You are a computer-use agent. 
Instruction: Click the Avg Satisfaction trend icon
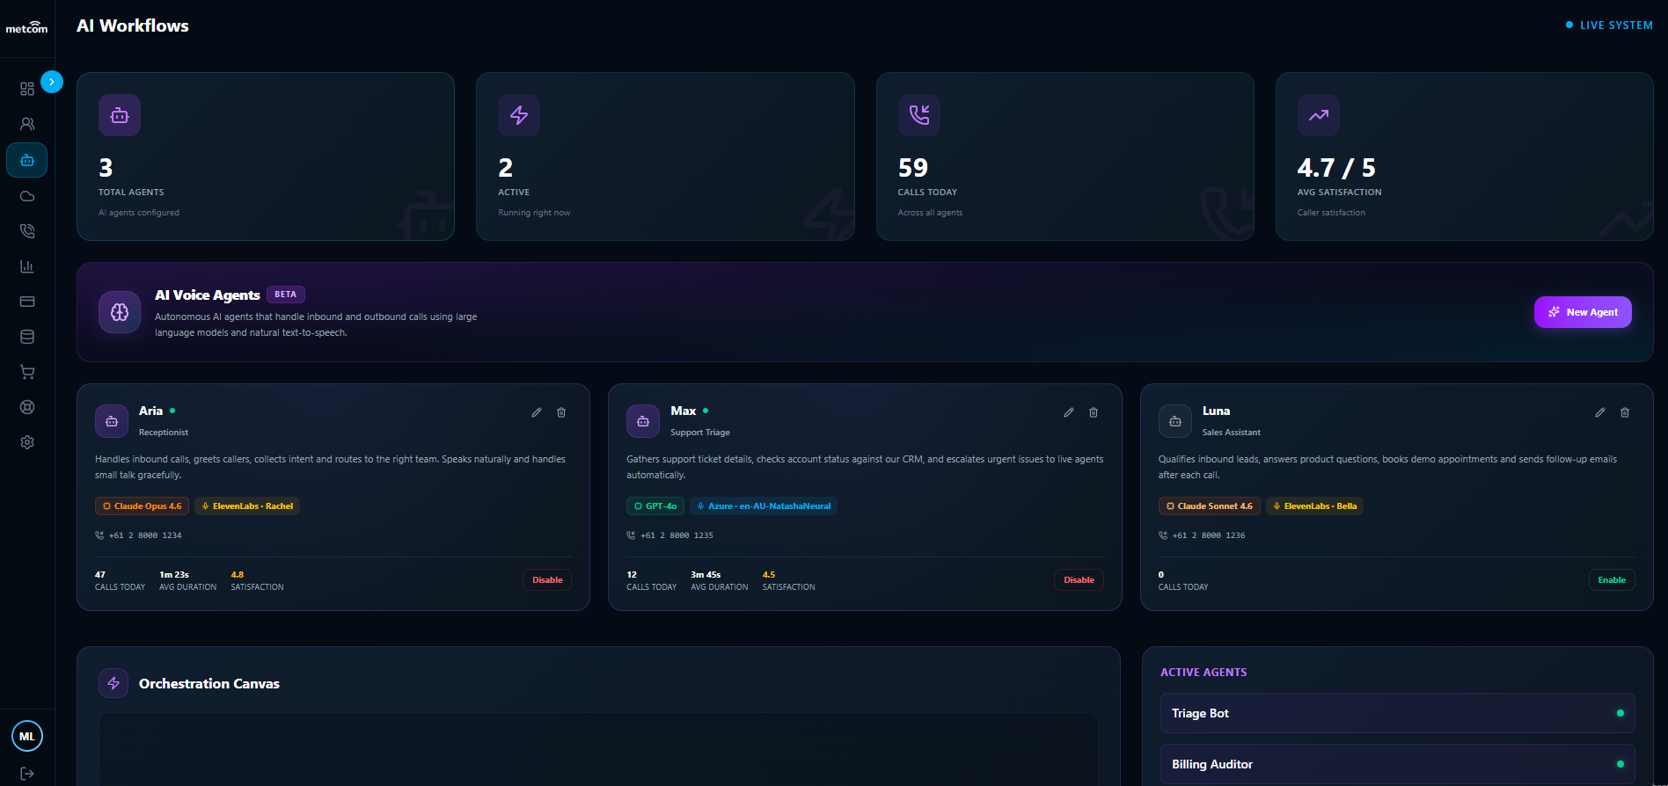pos(1319,115)
